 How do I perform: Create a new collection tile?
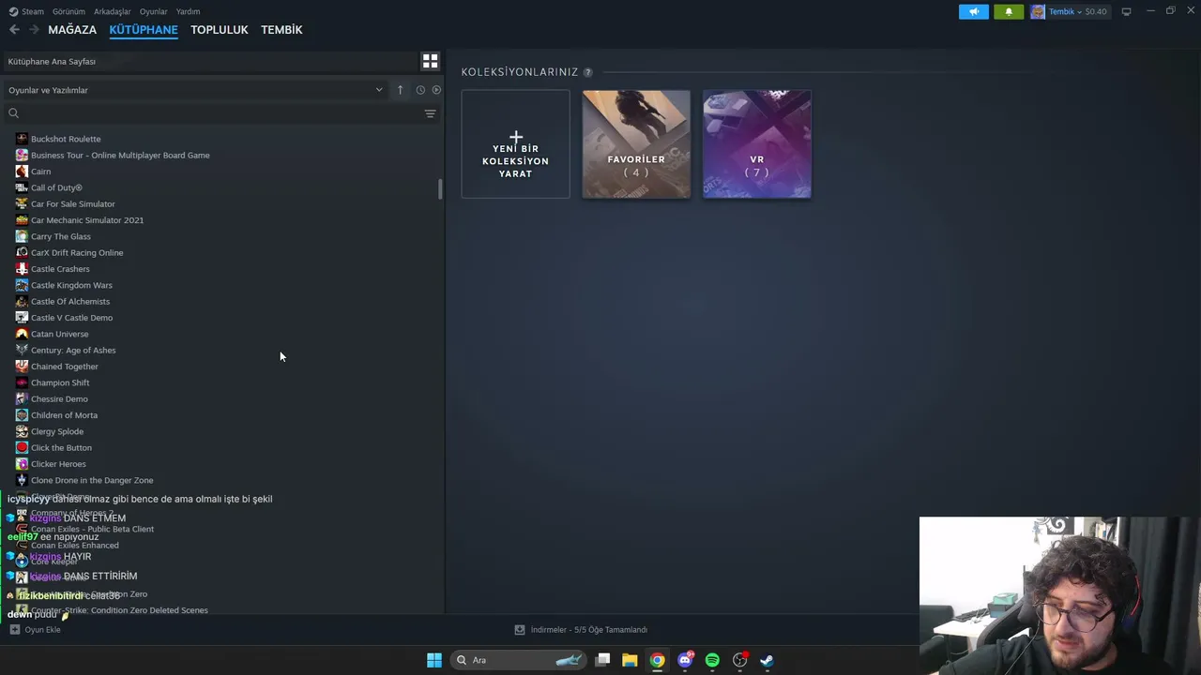(515, 143)
